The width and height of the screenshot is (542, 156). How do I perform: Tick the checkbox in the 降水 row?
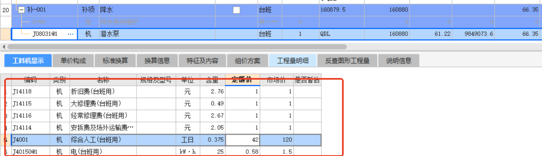point(237,10)
